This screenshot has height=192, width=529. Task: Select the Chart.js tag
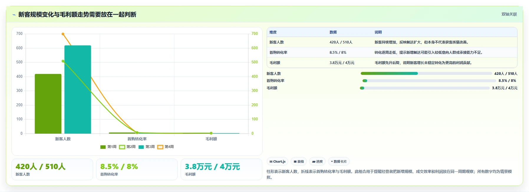point(277,161)
